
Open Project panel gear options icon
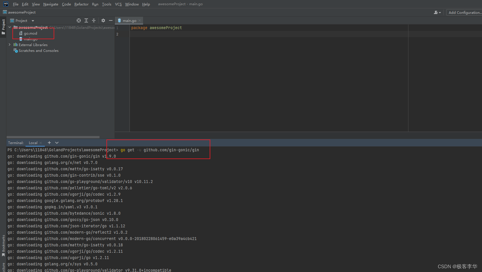click(103, 20)
